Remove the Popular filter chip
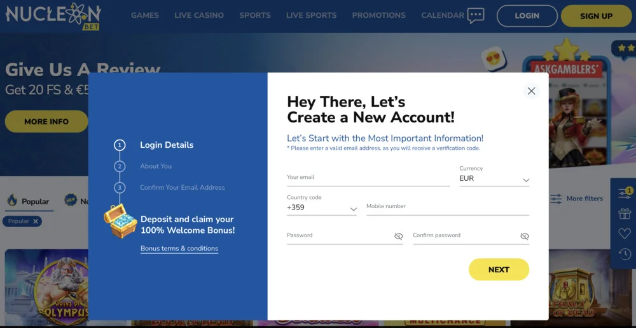 click(36, 221)
